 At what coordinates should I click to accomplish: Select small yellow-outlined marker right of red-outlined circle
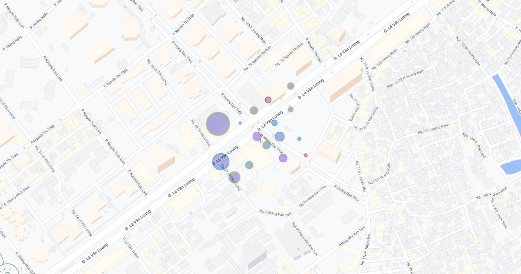(290, 110)
